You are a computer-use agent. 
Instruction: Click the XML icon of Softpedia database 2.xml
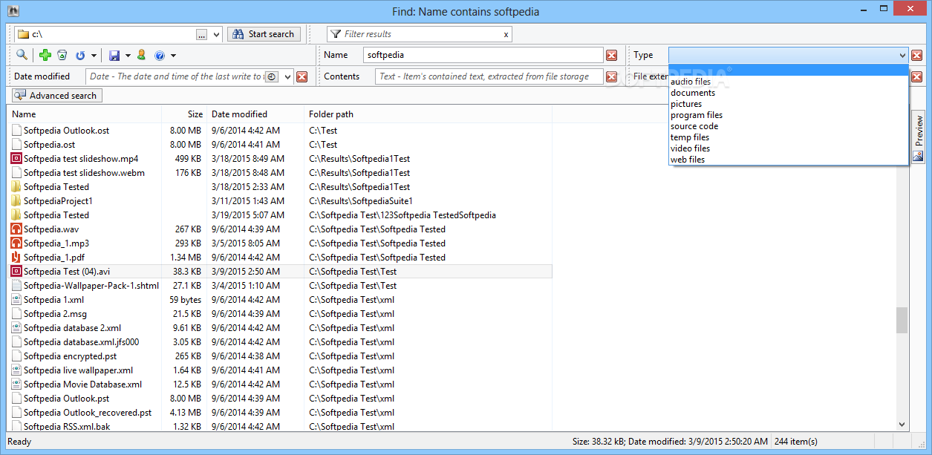coord(16,327)
